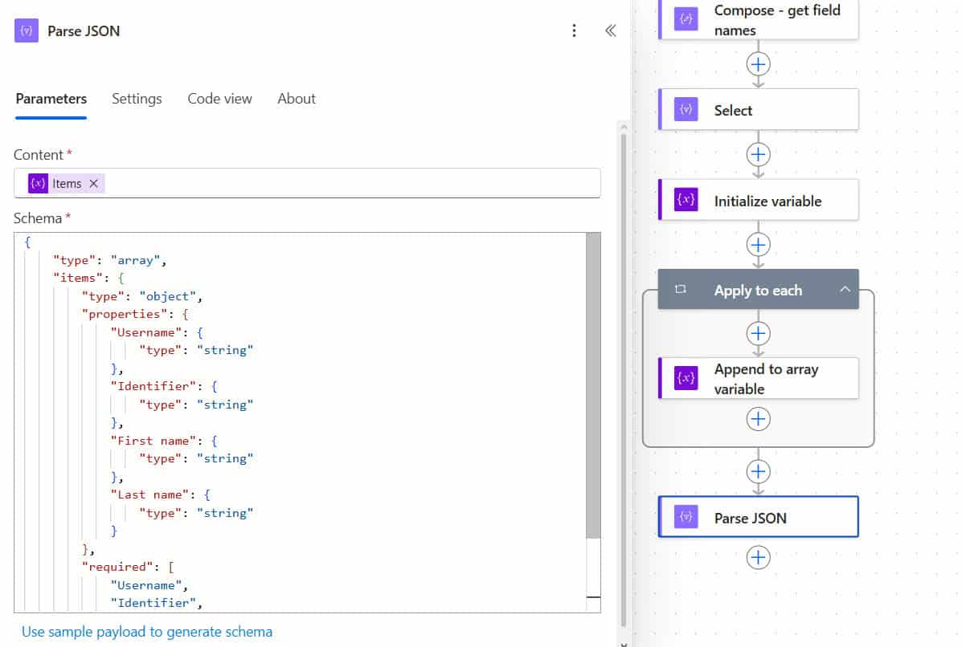Add a step below Initialize variable
Image resolution: width=962 pixels, height=647 pixels.
coord(759,245)
